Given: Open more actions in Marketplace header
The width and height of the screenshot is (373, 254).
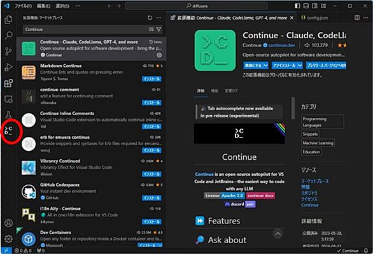Looking at the screenshot, I should click(158, 18).
